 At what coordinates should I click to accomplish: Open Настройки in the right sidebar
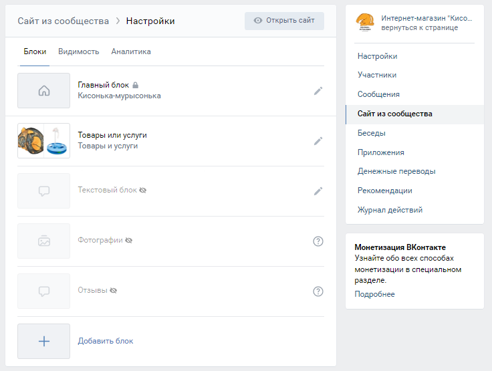click(x=377, y=56)
